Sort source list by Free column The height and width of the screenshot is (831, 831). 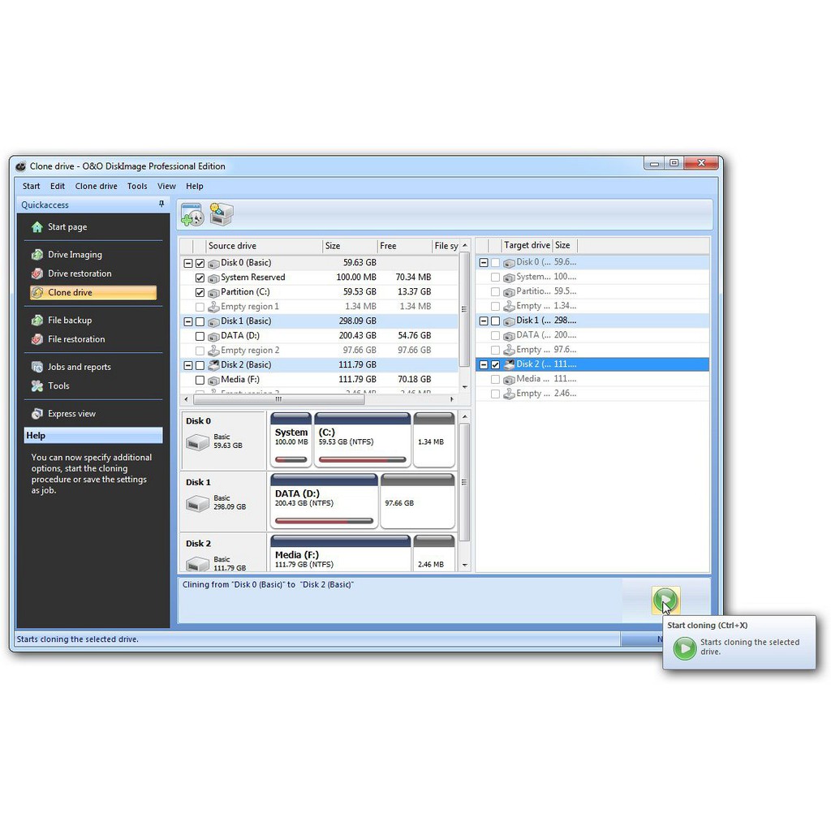coord(405,246)
